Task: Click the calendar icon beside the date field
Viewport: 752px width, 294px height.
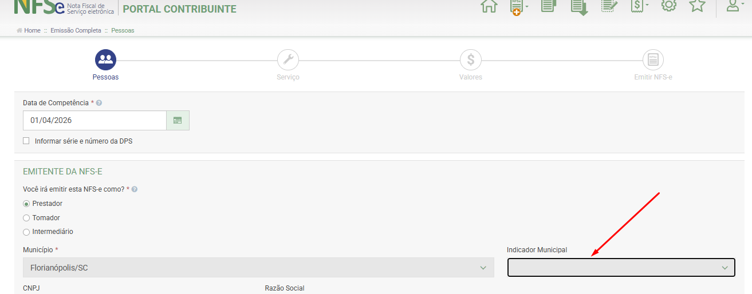Action: coord(178,121)
